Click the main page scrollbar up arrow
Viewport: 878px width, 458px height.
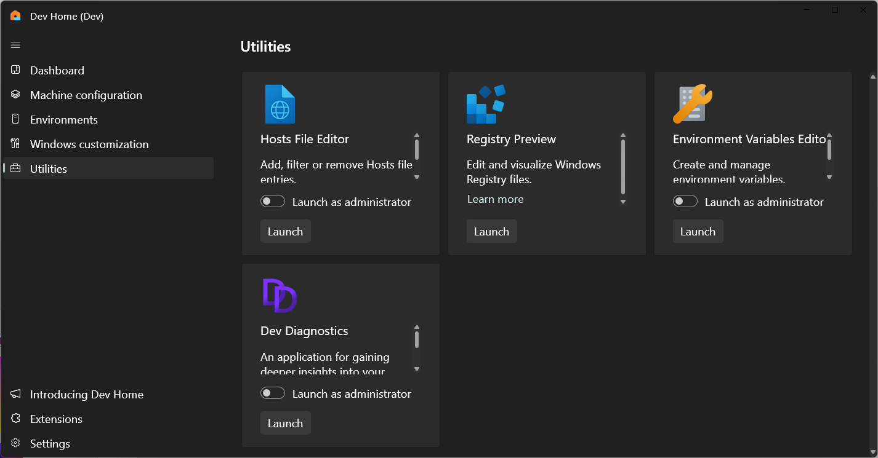point(873,77)
